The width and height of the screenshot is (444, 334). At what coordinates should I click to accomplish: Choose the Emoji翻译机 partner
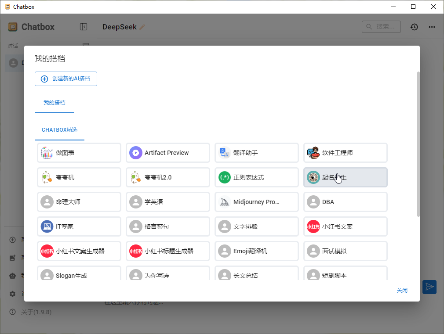[x=257, y=251]
